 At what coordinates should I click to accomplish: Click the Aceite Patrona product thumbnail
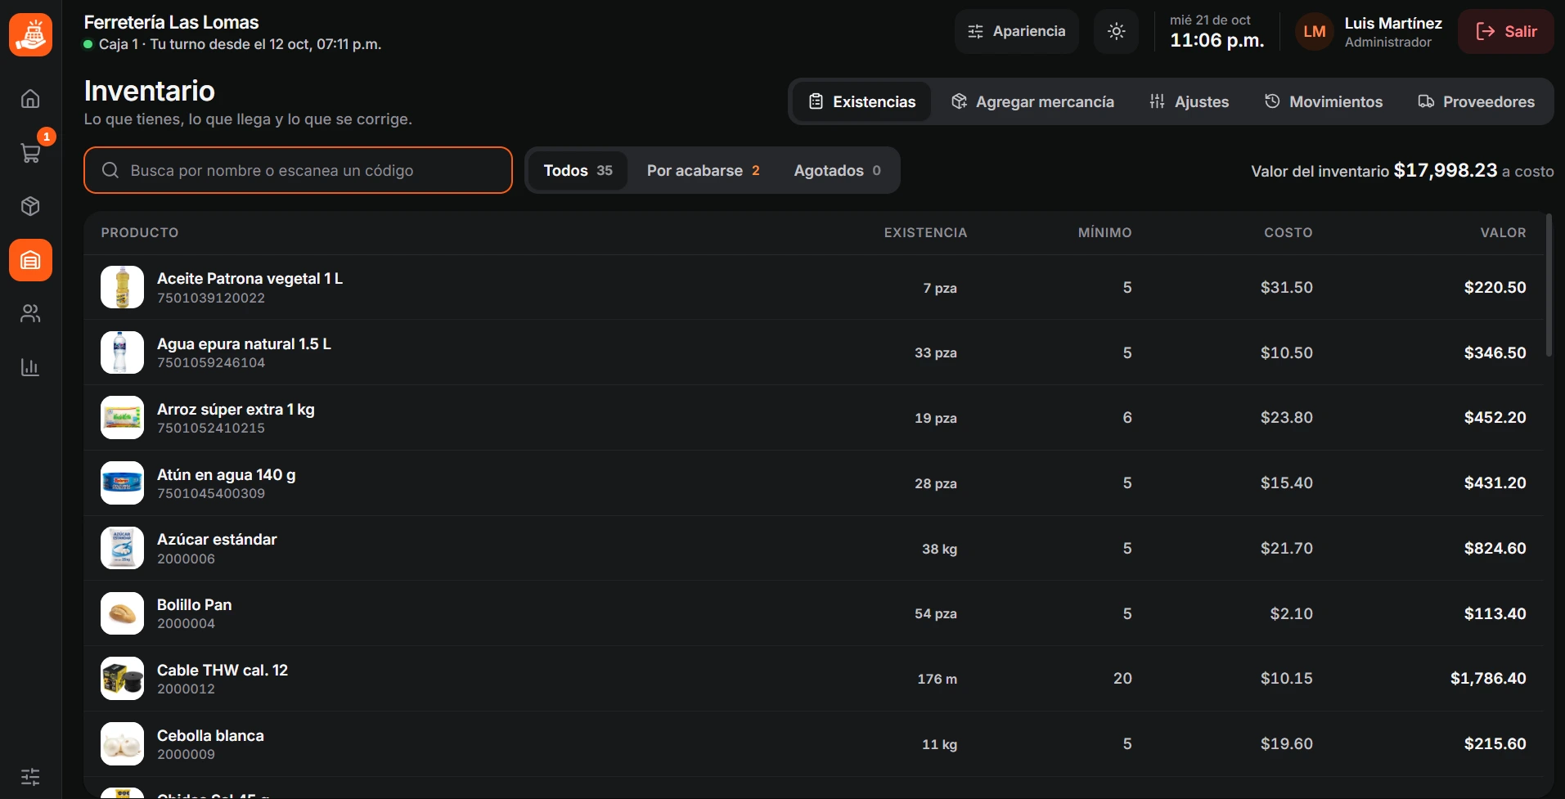pyautogui.click(x=122, y=287)
